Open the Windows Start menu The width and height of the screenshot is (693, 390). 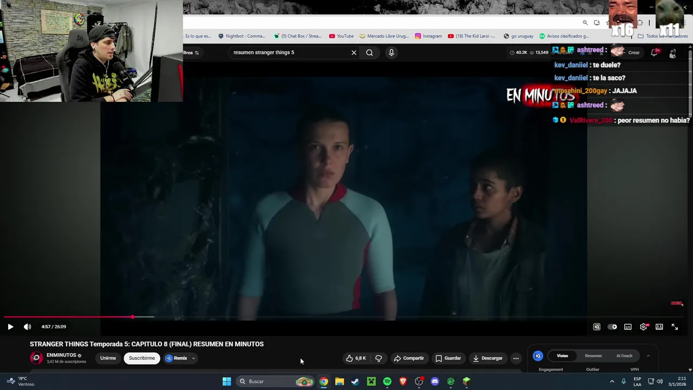(x=227, y=381)
